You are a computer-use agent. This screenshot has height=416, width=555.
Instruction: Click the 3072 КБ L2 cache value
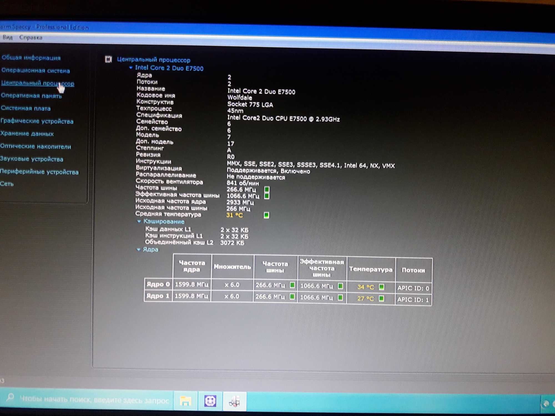pyautogui.click(x=232, y=243)
